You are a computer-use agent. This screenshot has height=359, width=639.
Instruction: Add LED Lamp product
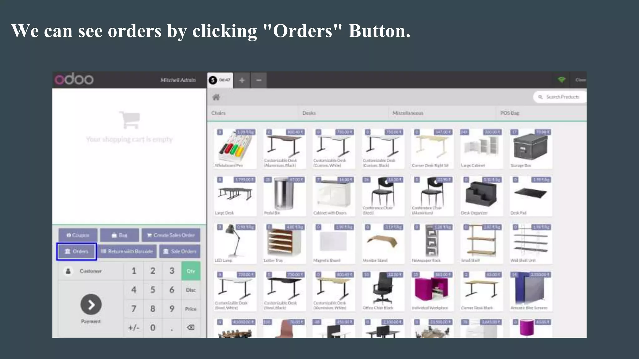[x=235, y=243]
